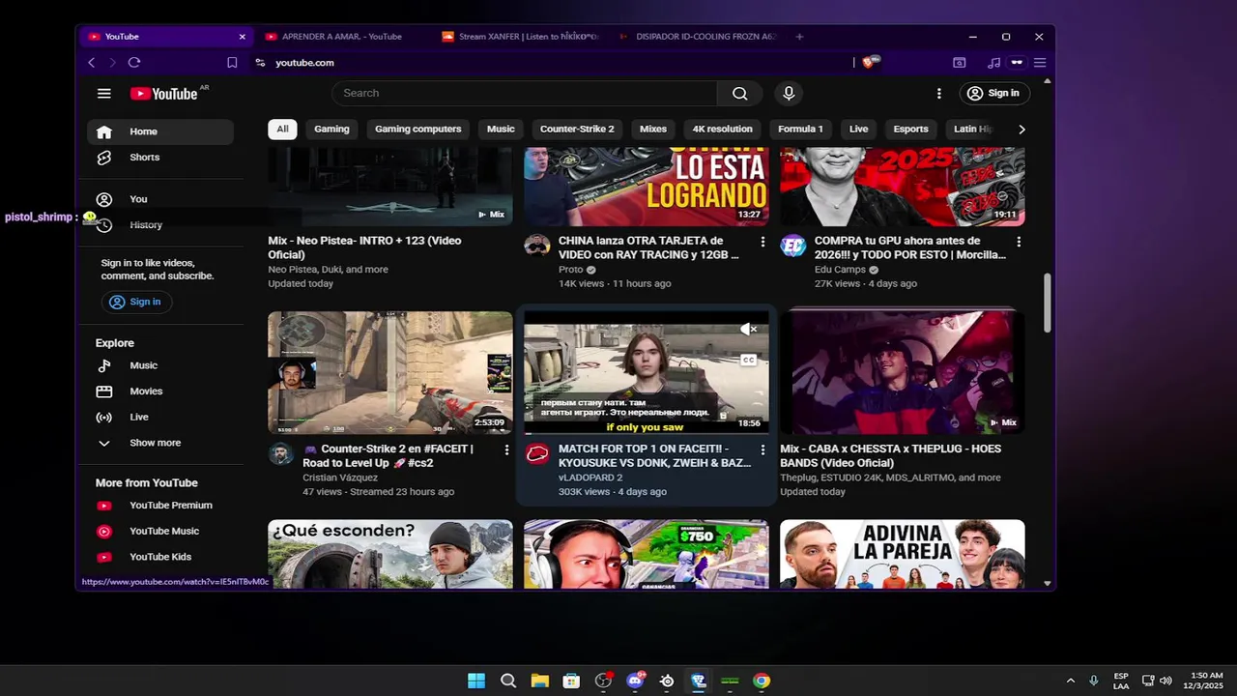Select the Counter-Strike 2 chip
The height and width of the screenshot is (696, 1237).
[577, 129]
